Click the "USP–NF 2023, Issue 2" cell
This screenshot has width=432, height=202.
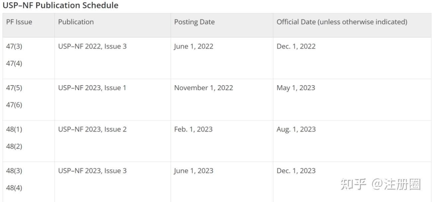tap(92, 129)
